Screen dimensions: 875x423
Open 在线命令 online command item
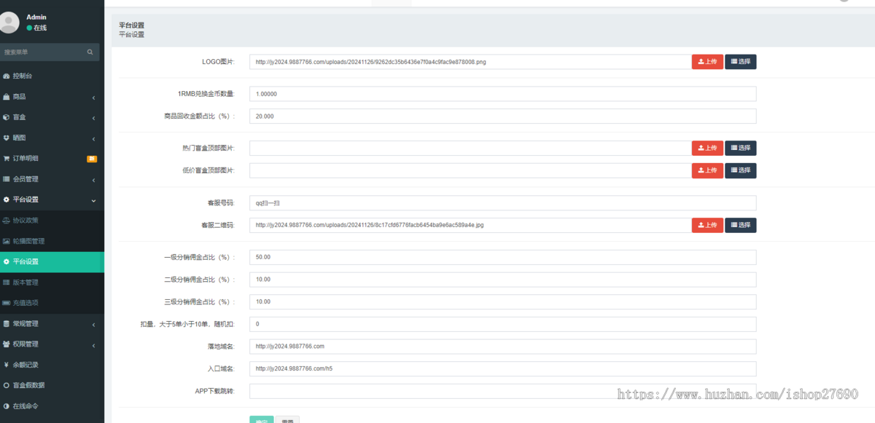point(26,406)
